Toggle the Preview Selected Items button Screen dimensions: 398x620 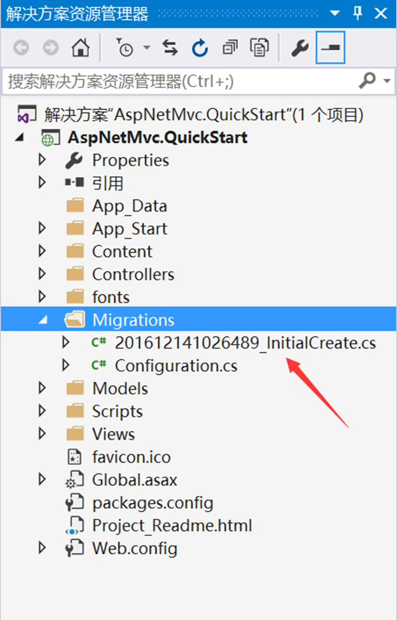point(330,48)
